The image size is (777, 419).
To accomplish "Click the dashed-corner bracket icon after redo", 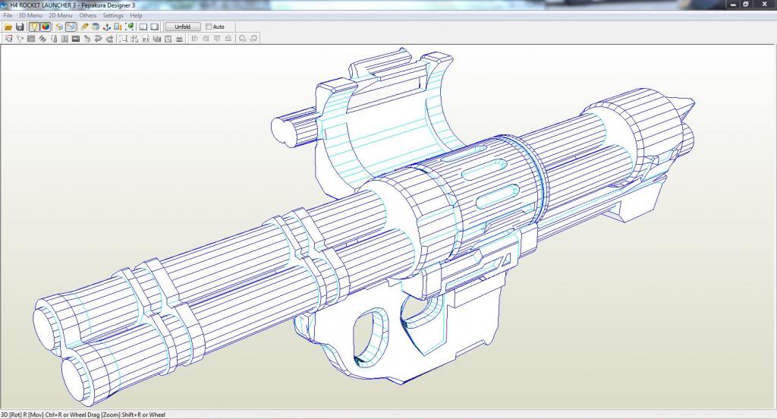I will (x=123, y=39).
